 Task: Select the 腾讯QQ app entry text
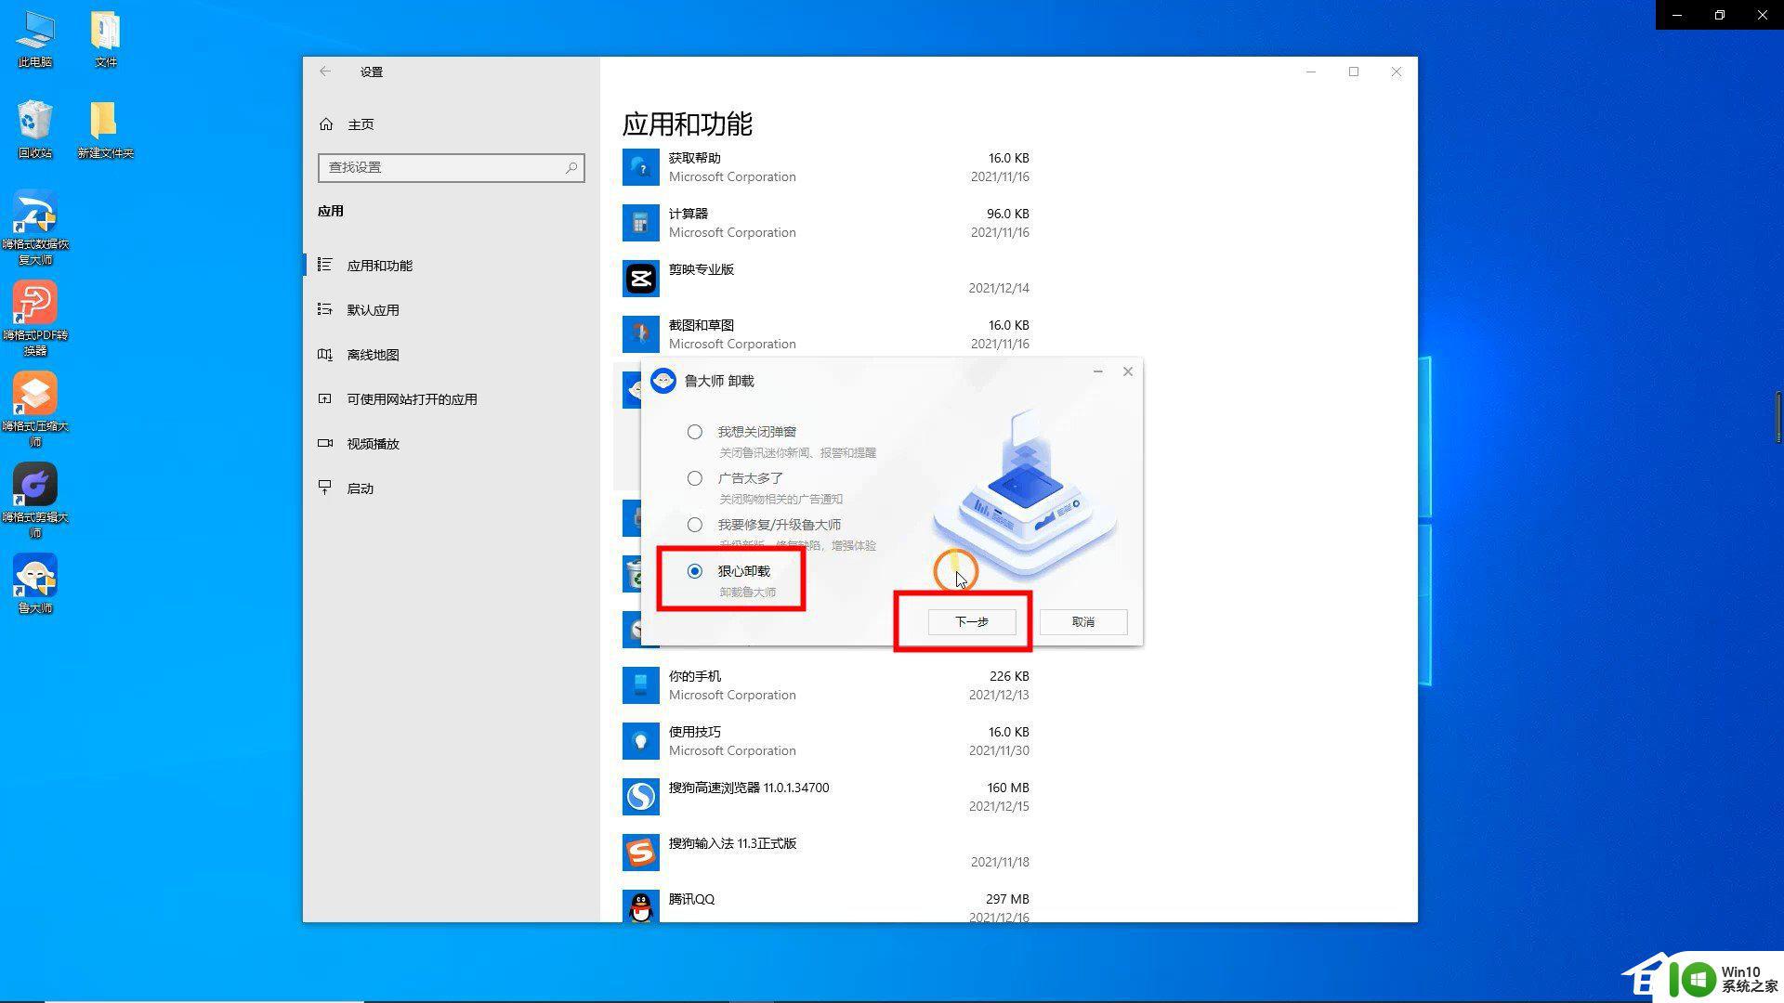tap(692, 899)
